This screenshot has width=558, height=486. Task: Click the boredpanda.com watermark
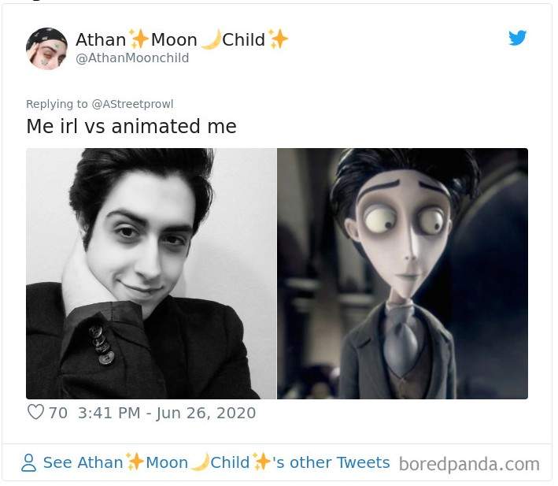tap(469, 464)
